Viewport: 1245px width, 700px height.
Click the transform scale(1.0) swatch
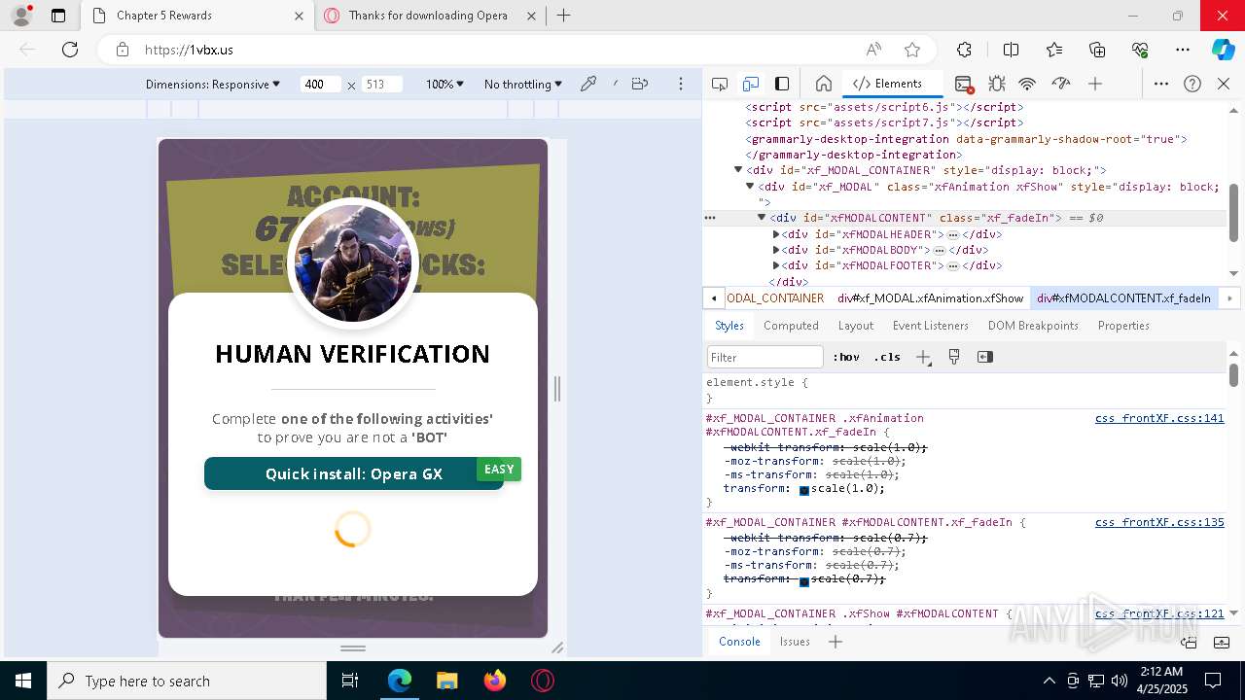(x=804, y=490)
